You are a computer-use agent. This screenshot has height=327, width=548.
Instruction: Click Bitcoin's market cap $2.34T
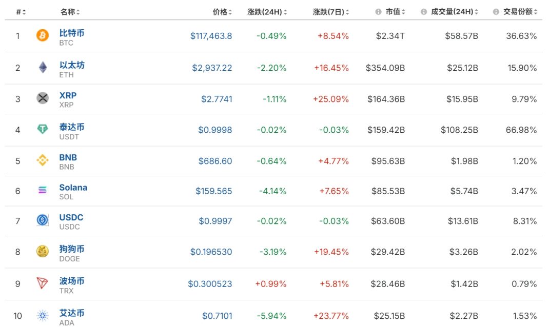390,36
